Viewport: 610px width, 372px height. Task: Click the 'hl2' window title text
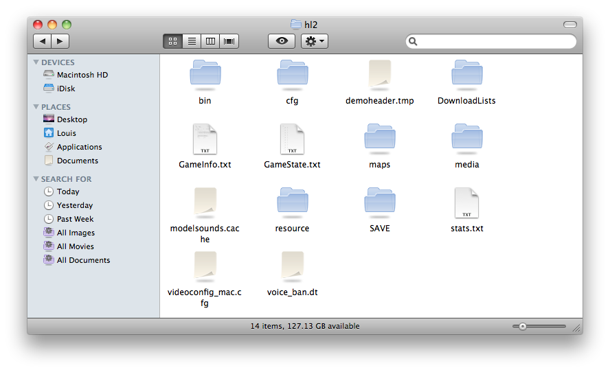tap(310, 25)
